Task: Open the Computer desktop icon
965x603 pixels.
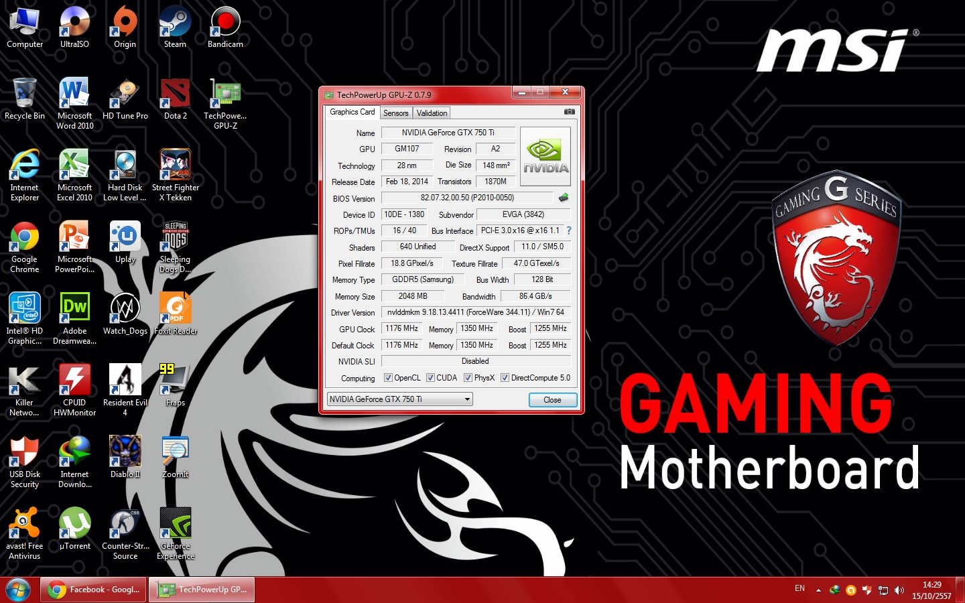Action: click(25, 27)
